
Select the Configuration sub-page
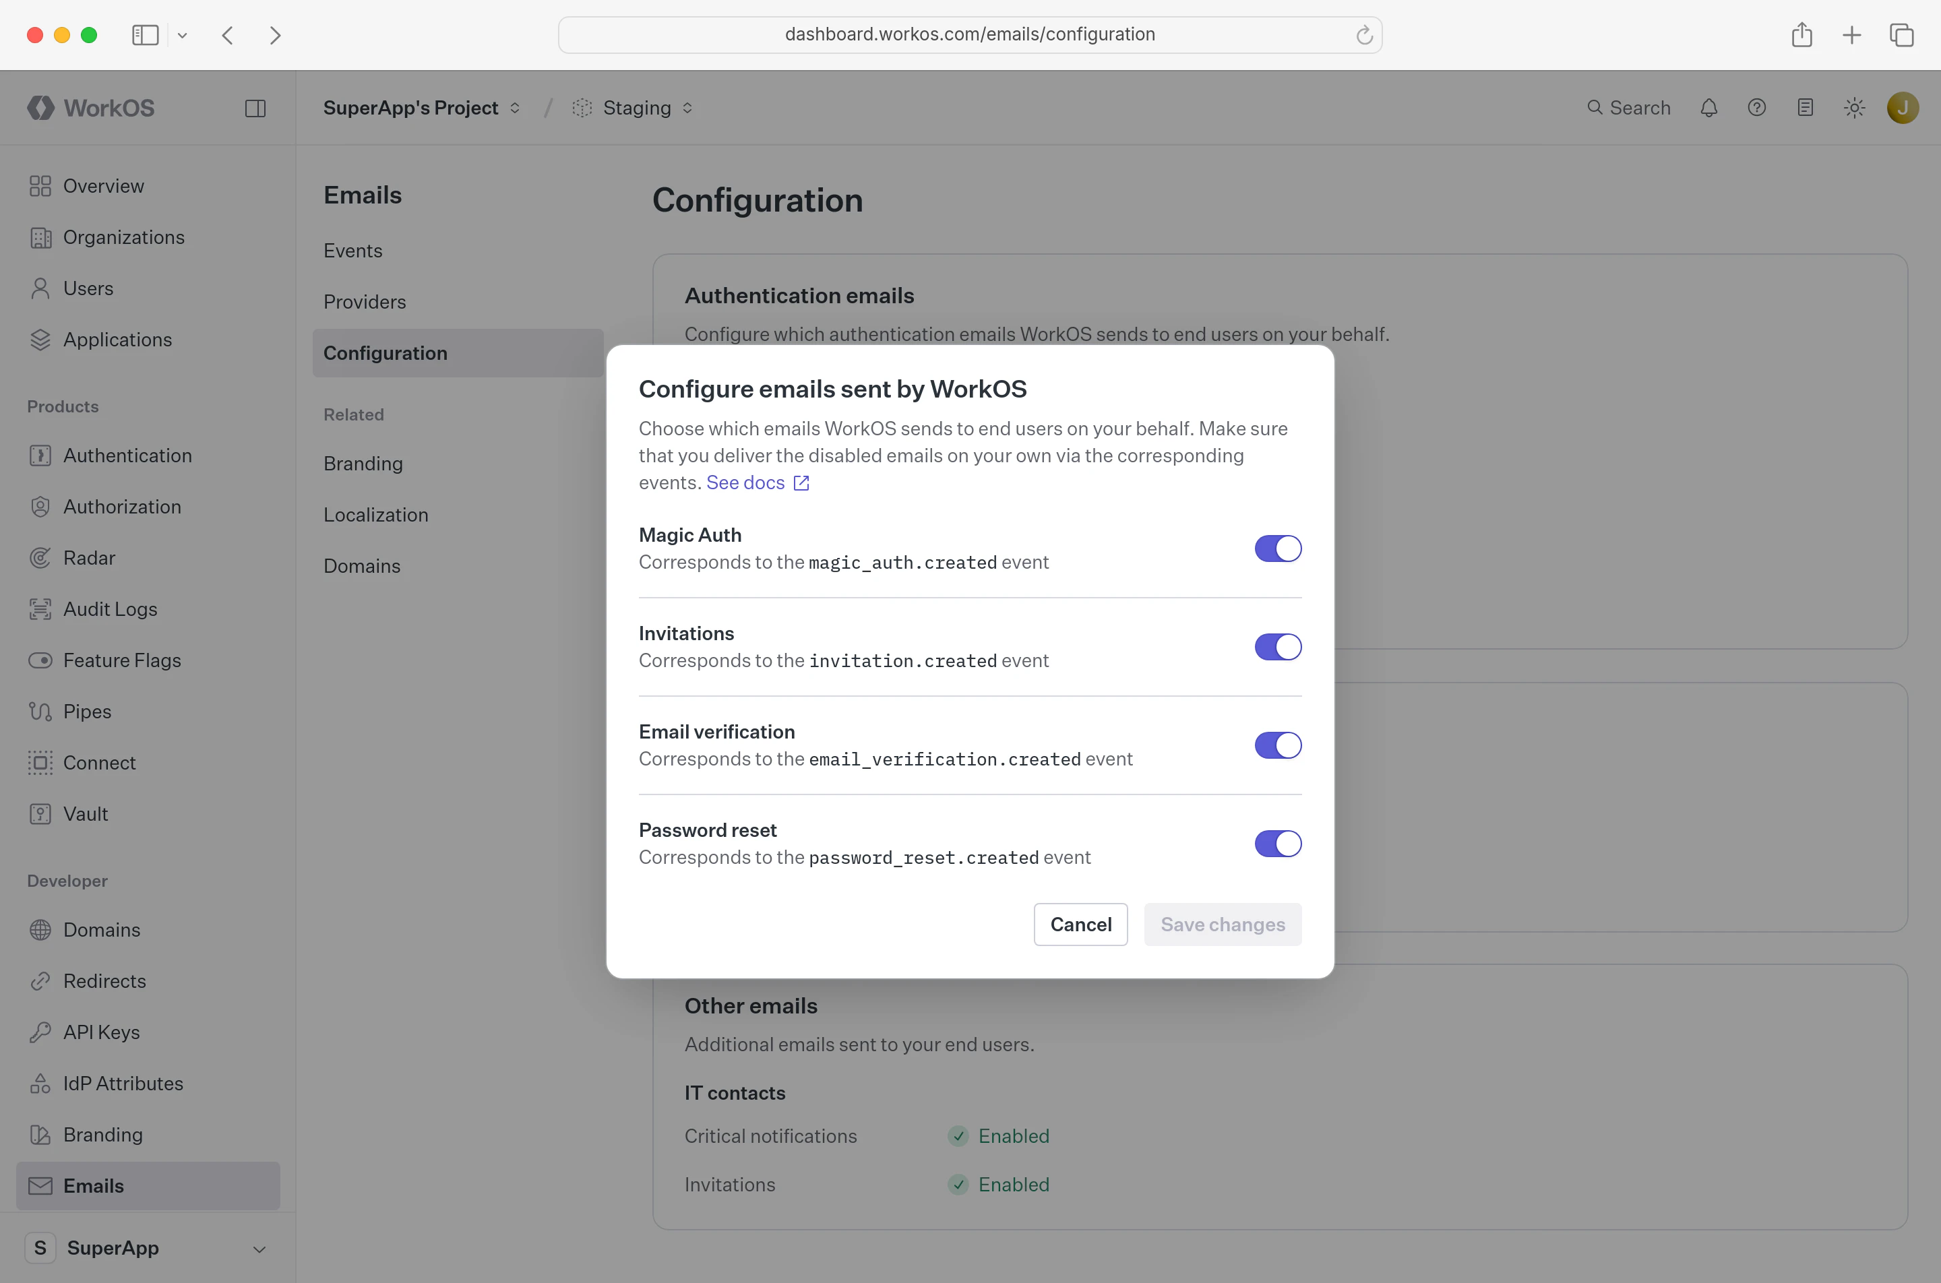(x=458, y=352)
